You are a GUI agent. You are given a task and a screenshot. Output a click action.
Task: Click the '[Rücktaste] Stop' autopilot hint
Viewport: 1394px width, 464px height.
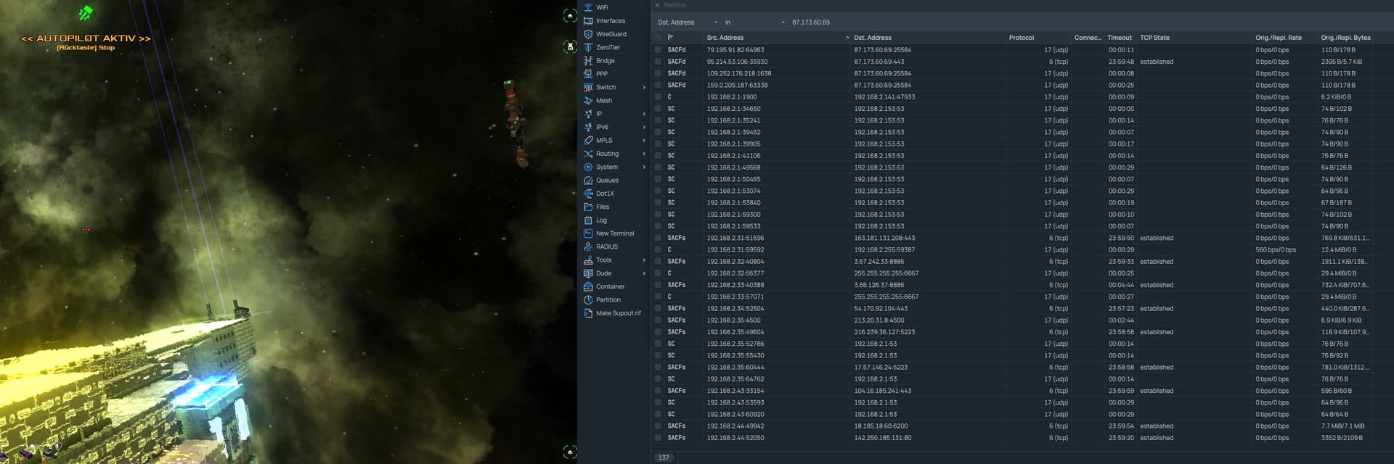86,48
